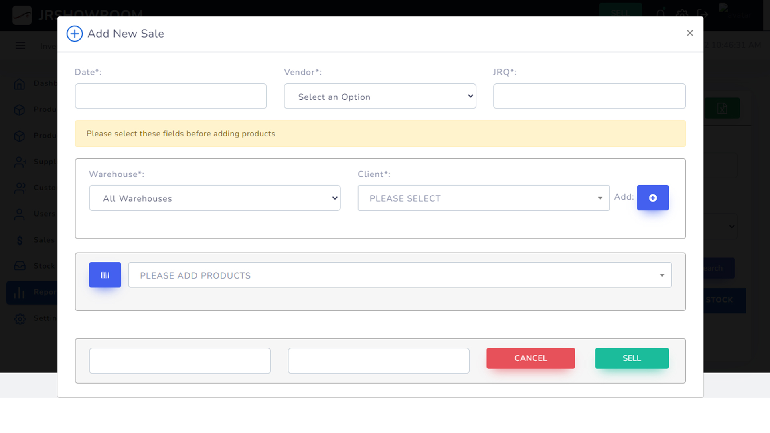Click the green Excel export button behind the dialog

point(722,108)
